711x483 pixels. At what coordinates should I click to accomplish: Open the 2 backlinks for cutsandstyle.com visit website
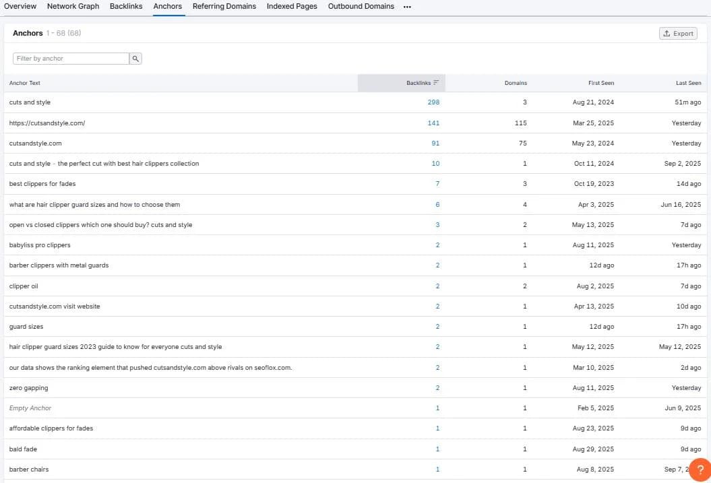coord(437,307)
